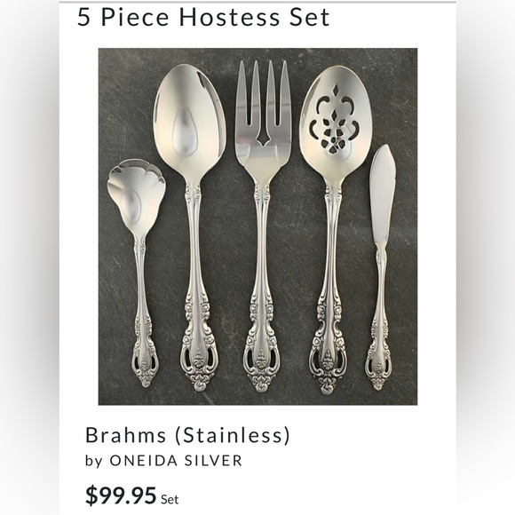Click the ONEIDA SILVER brand name

point(176,460)
